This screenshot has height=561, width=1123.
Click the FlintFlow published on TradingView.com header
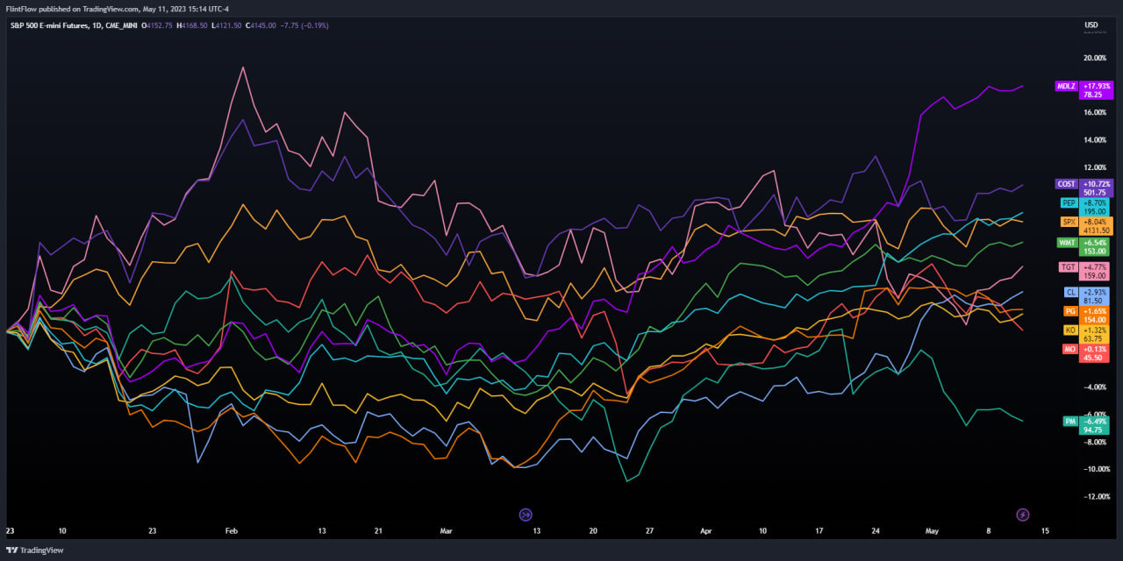tap(117, 9)
